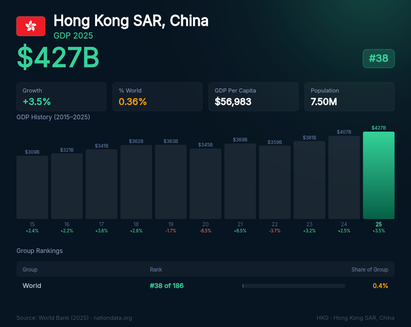411x327 pixels.
Task: Open the GDP Per Capita $56,983 card
Action: (253, 97)
